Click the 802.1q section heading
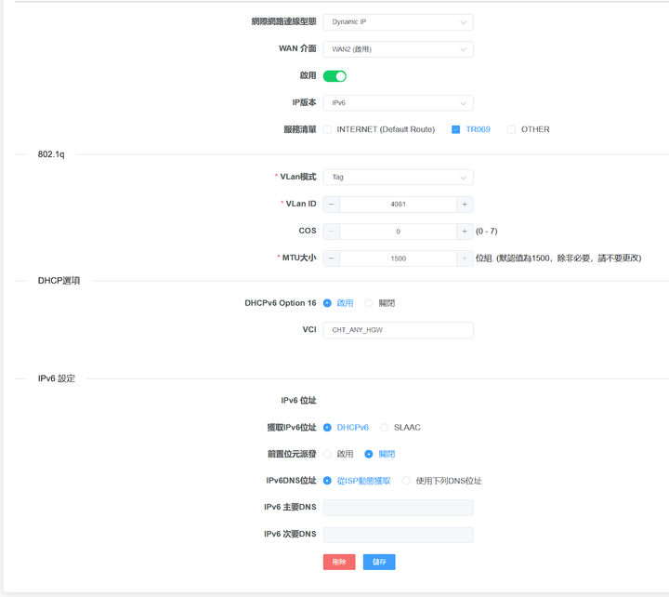This screenshot has height=597, width=669. tap(51, 154)
